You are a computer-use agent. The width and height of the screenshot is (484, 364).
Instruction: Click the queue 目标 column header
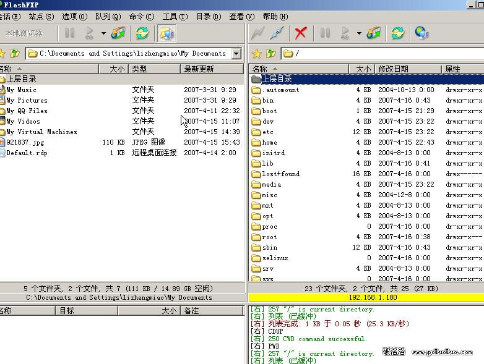pyautogui.click(x=87, y=311)
